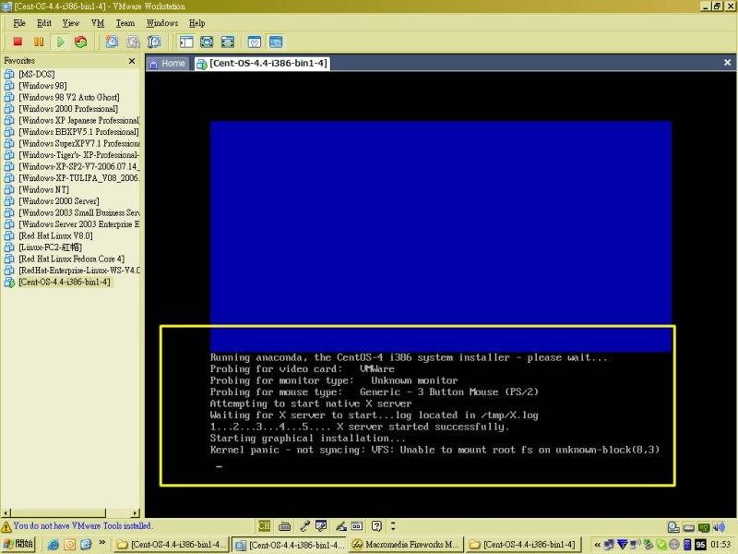738x554 pixels.
Task: Select [RedHat-Enterprise-Linux-WS-V4.0] favorite
Action: click(72, 271)
